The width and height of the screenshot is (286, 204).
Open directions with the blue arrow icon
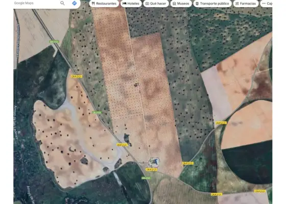click(74, 3)
